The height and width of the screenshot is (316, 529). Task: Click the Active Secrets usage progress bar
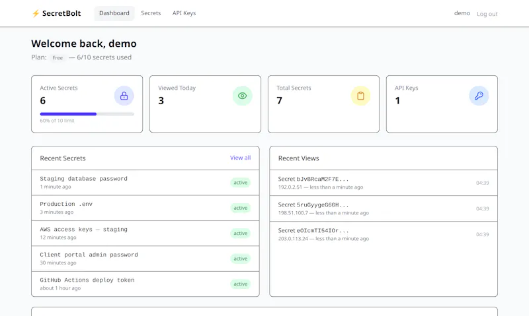coord(87,114)
